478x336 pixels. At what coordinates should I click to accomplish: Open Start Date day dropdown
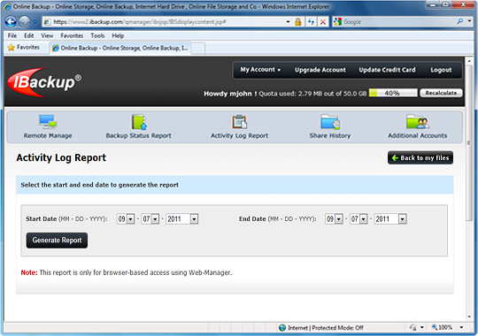click(x=155, y=219)
